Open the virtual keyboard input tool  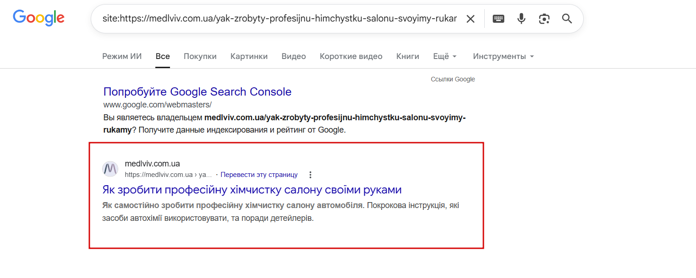(499, 19)
